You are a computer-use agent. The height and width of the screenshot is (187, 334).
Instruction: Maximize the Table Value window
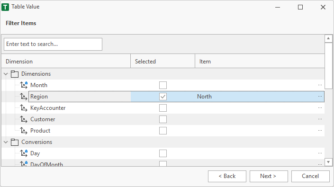click(300, 7)
